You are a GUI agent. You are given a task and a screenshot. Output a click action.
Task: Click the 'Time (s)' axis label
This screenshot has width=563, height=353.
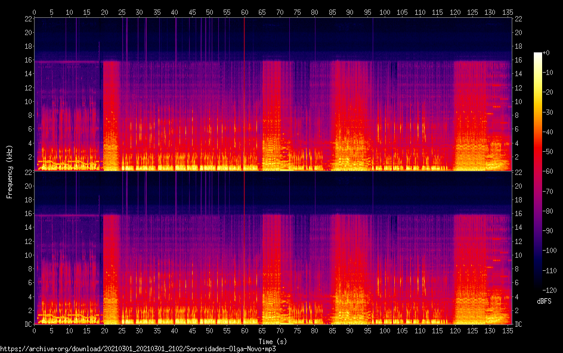273,342
